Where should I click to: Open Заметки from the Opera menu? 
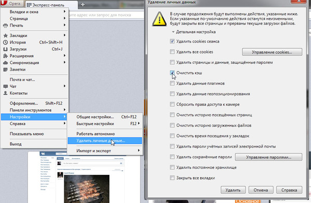pos(35,70)
